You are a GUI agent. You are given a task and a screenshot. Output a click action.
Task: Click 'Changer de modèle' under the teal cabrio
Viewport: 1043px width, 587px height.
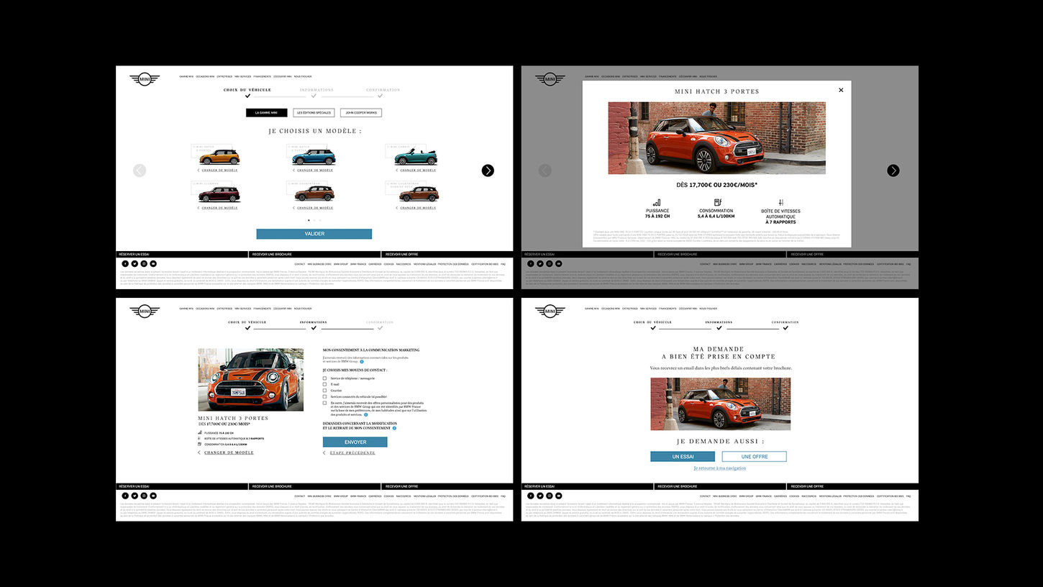point(418,170)
